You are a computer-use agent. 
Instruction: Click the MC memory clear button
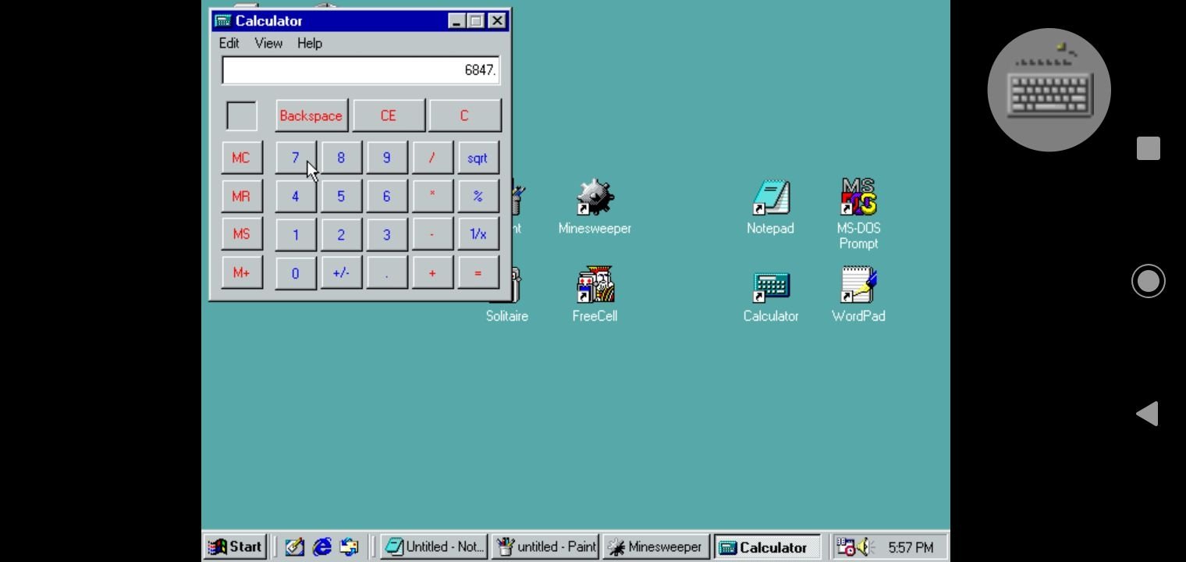coord(241,158)
